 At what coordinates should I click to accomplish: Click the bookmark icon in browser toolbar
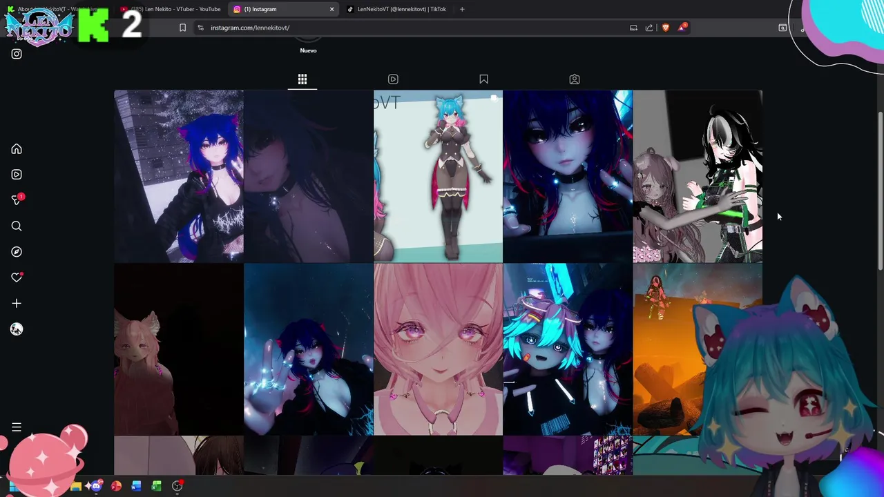[x=182, y=28]
